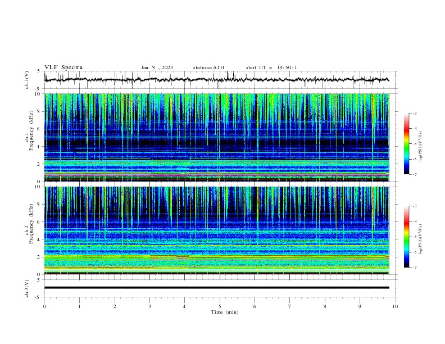Viewport: 445px width, 344px height.
Task: Click the 'Time (min)' axis label
Action: pos(225,312)
